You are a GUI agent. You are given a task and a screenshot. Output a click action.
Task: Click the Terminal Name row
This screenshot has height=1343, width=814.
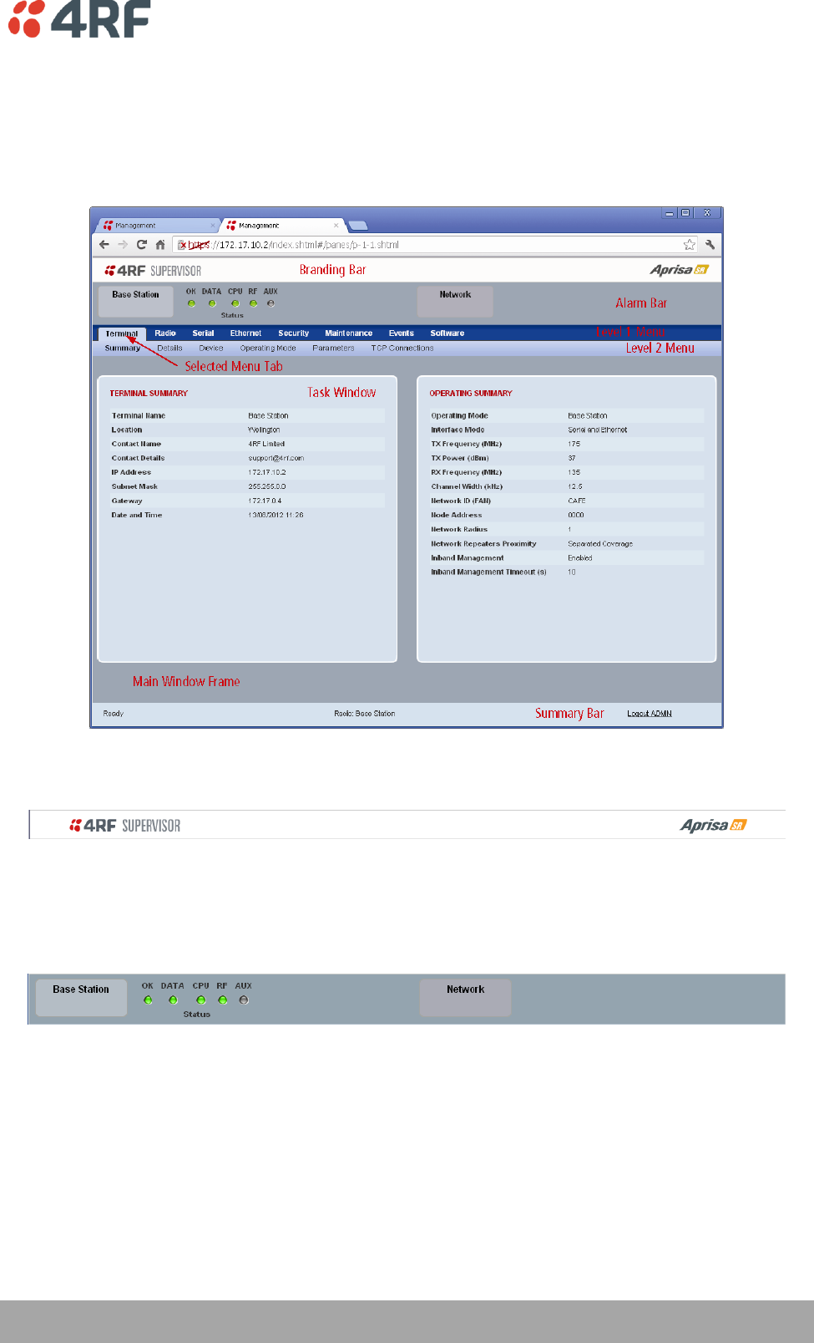[x=247, y=415]
